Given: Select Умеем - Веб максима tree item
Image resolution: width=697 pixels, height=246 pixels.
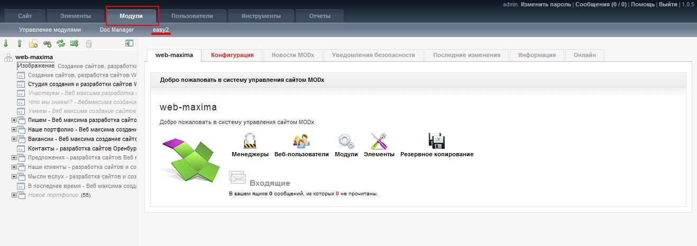Looking at the screenshot, I should [82, 112].
